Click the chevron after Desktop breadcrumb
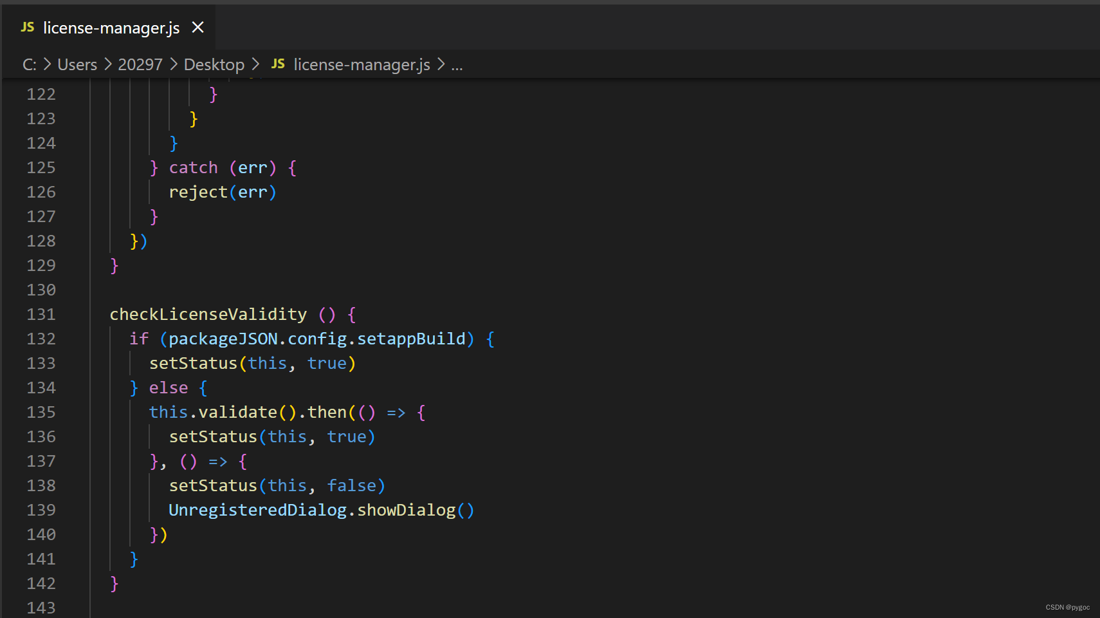Viewport: 1100px width, 618px height. 255,64
